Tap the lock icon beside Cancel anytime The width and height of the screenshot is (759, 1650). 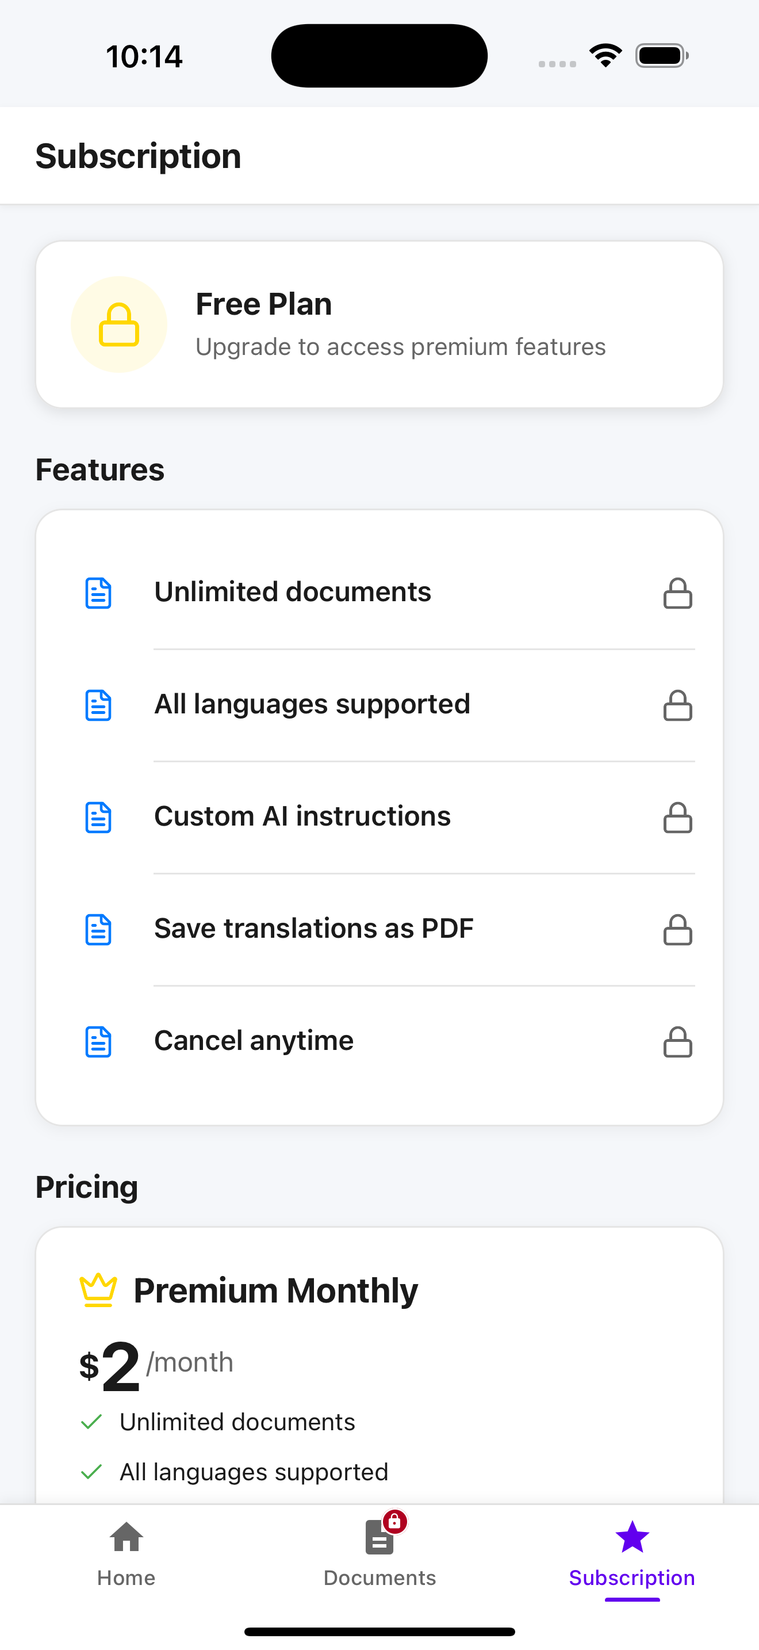coord(678,1041)
